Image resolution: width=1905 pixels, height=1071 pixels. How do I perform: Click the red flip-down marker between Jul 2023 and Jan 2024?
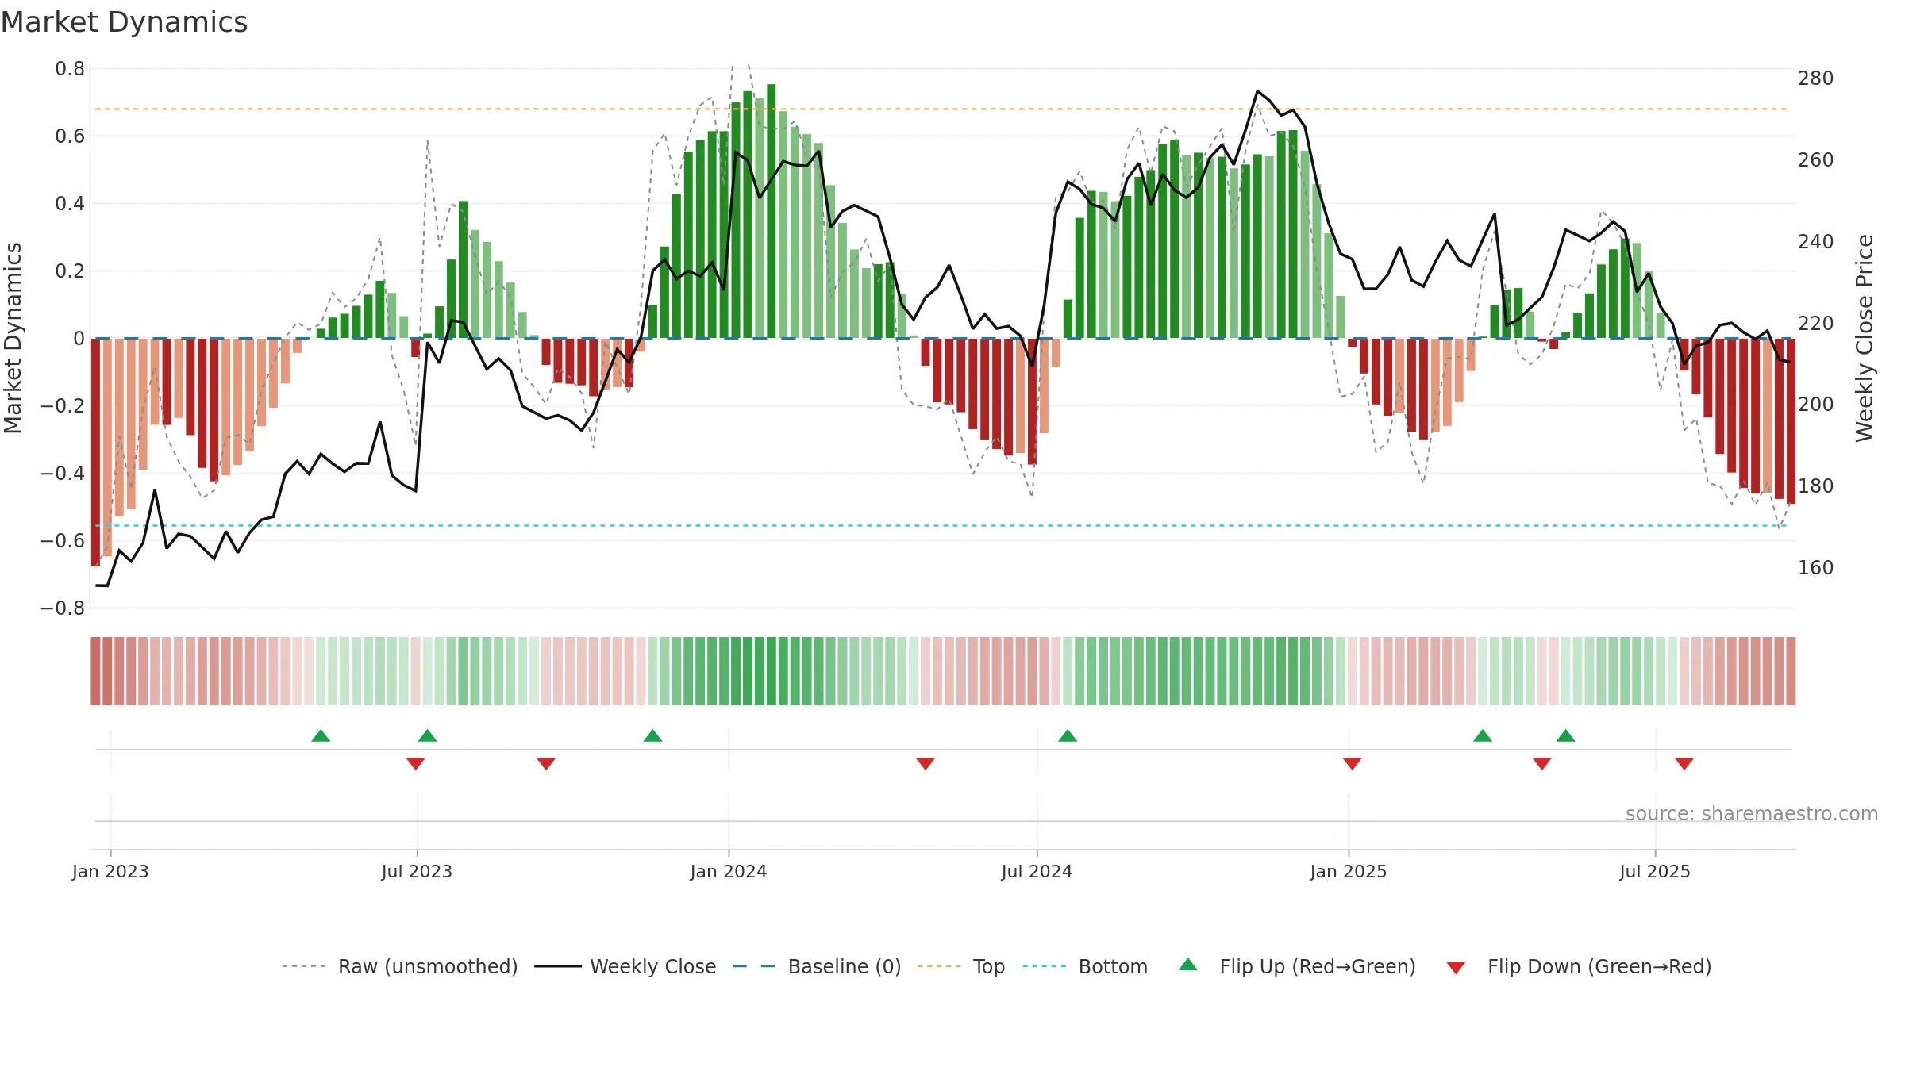pyautogui.click(x=546, y=764)
